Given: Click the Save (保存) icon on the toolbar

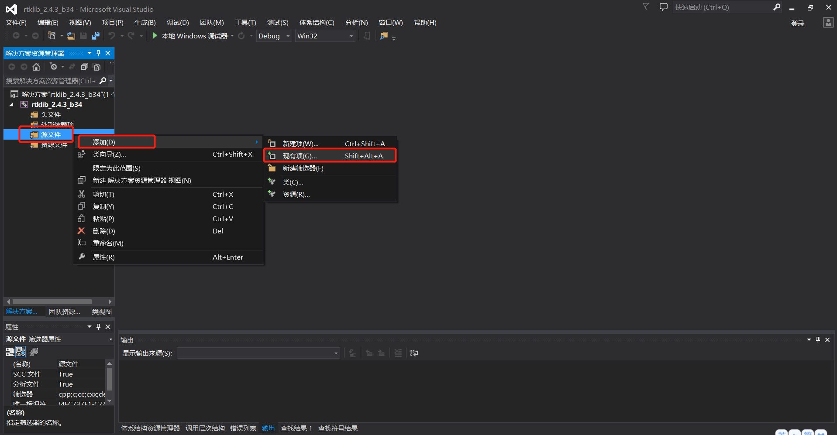Looking at the screenshot, I should (83, 36).
